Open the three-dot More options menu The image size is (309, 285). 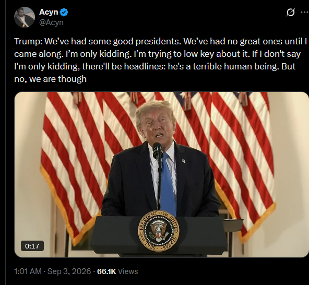pos(305,12)
